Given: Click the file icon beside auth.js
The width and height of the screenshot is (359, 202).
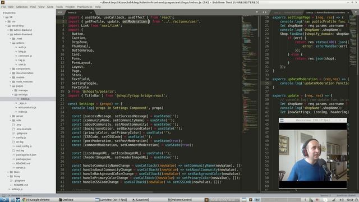Looking at the screenshot, I should [x=16, y=47].
